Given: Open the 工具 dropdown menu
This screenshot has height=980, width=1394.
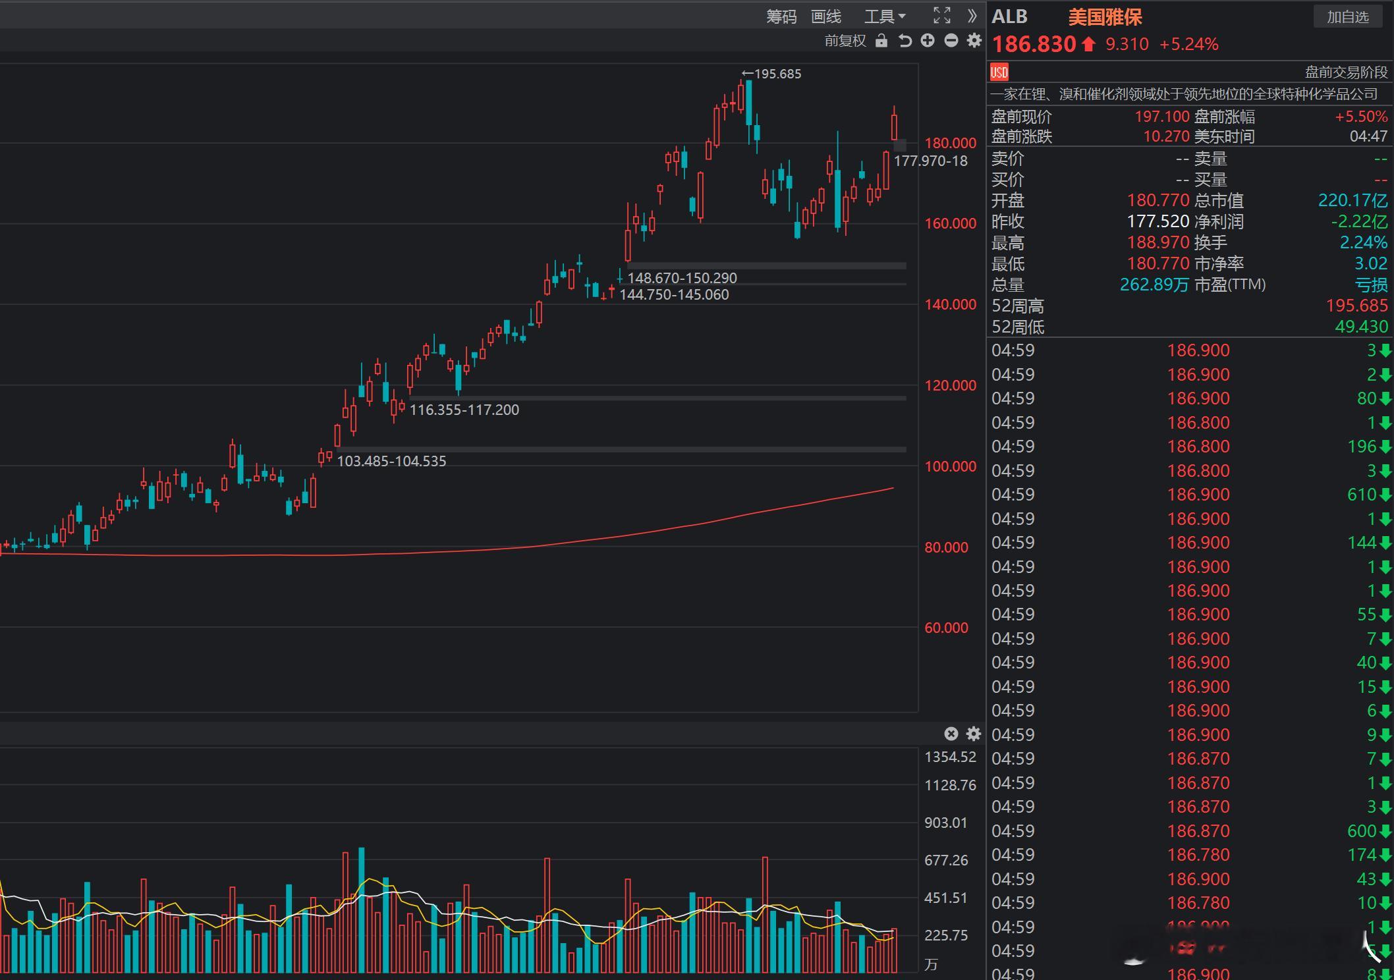Looking at the screenshot, I should pyautogui.click(x=884, y=16).
